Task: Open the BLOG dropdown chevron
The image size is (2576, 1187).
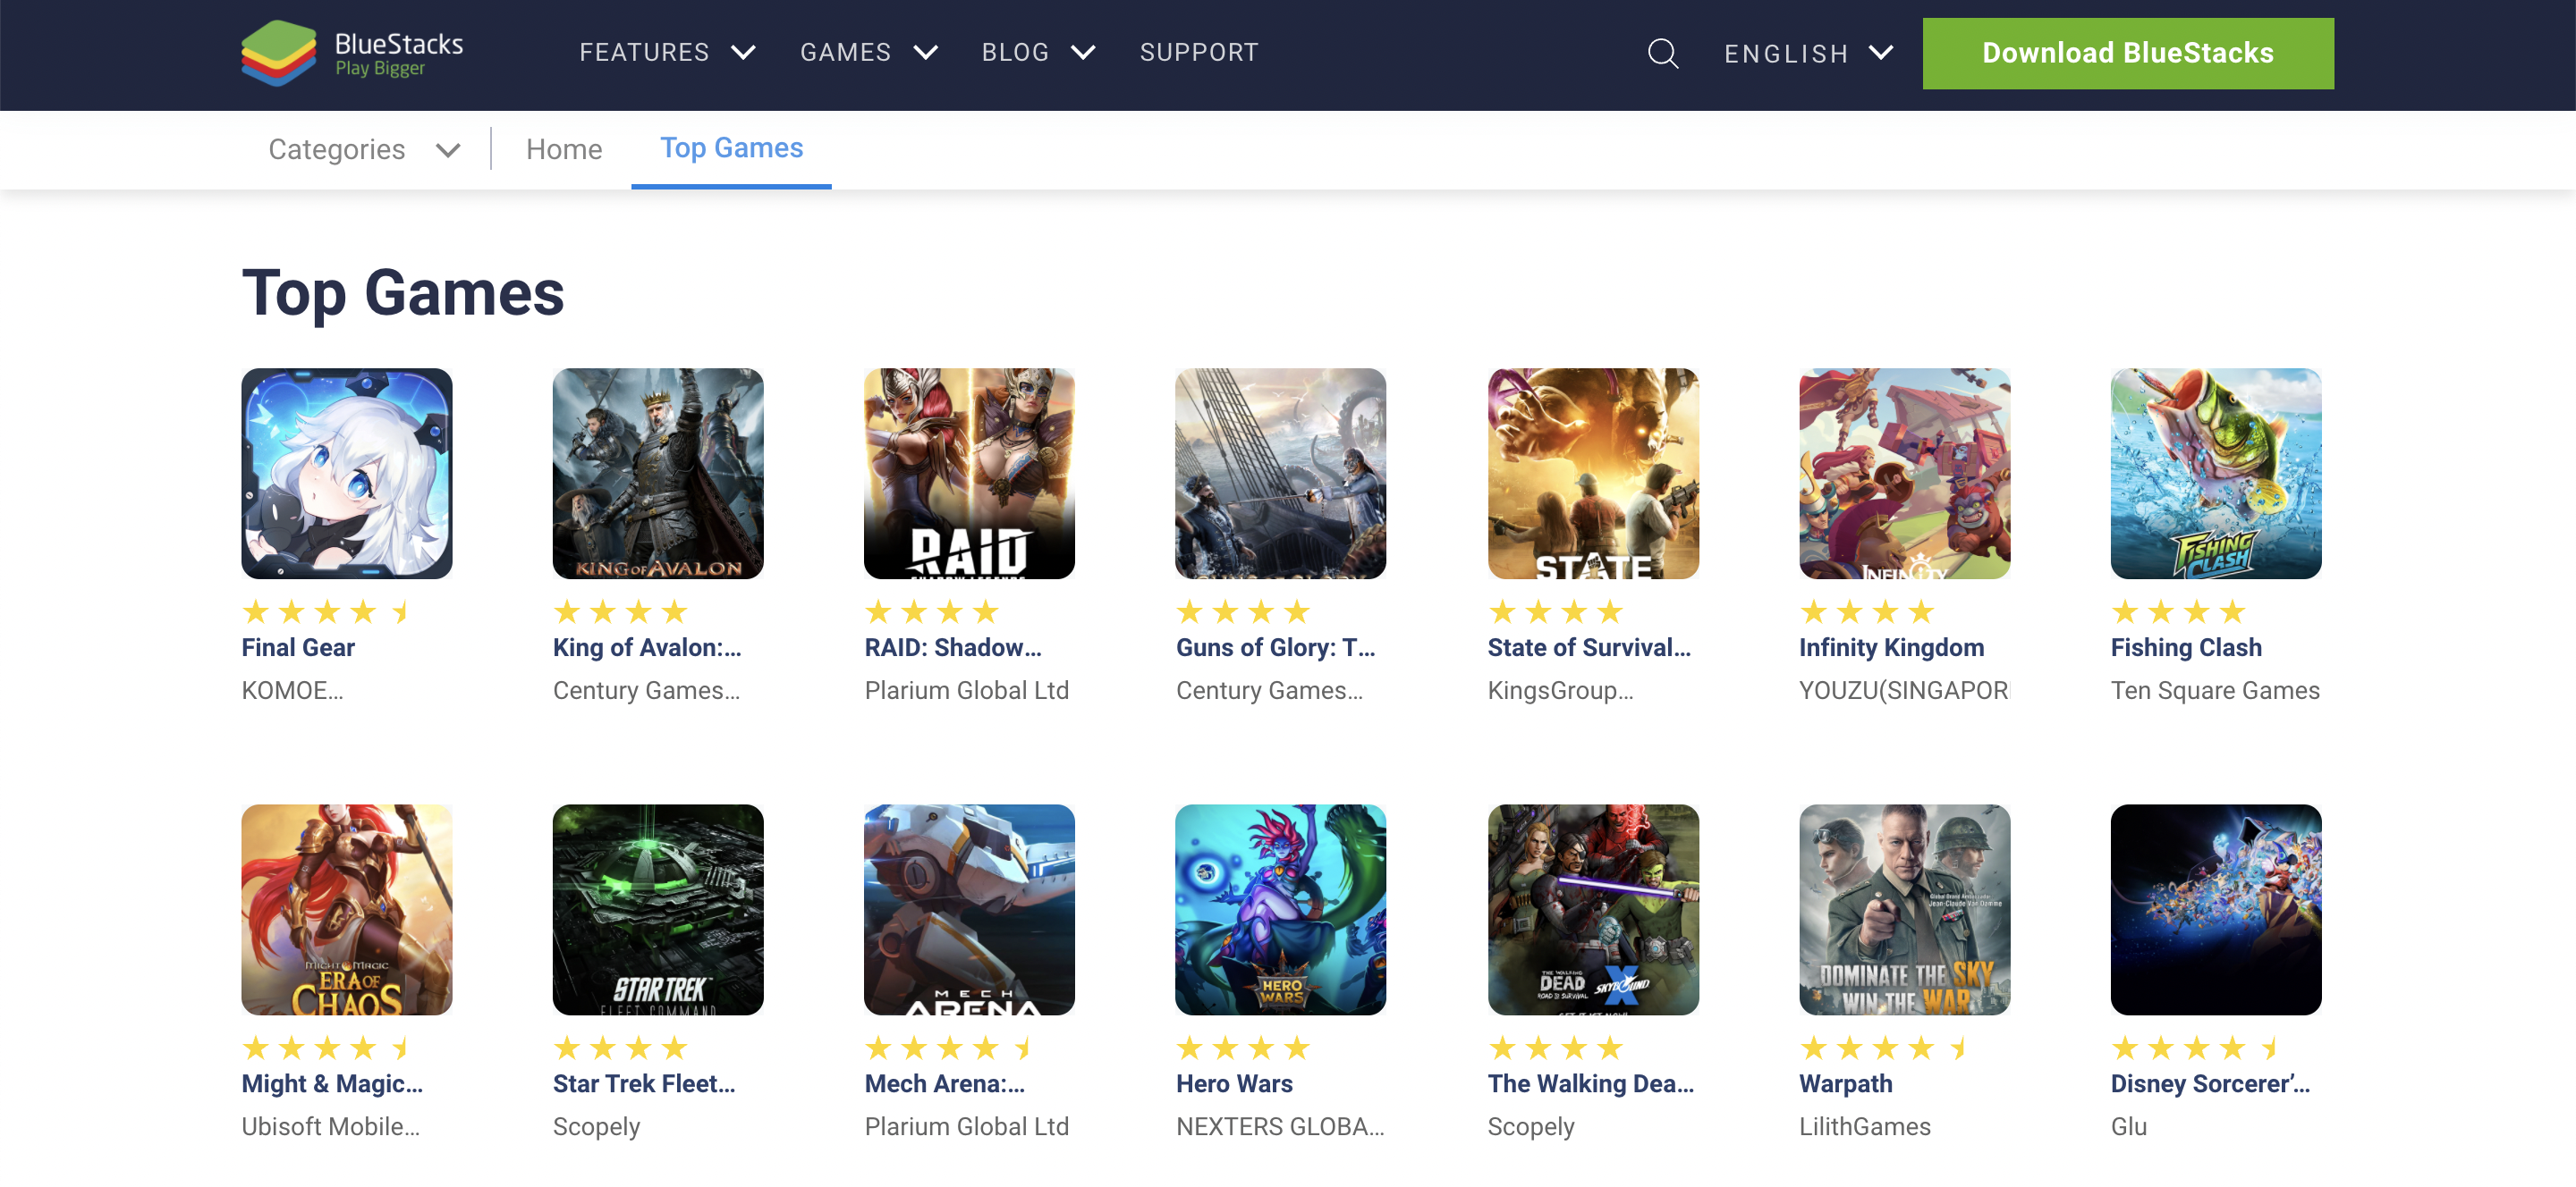Action: pyautogui.click(x=1084, y=53)
